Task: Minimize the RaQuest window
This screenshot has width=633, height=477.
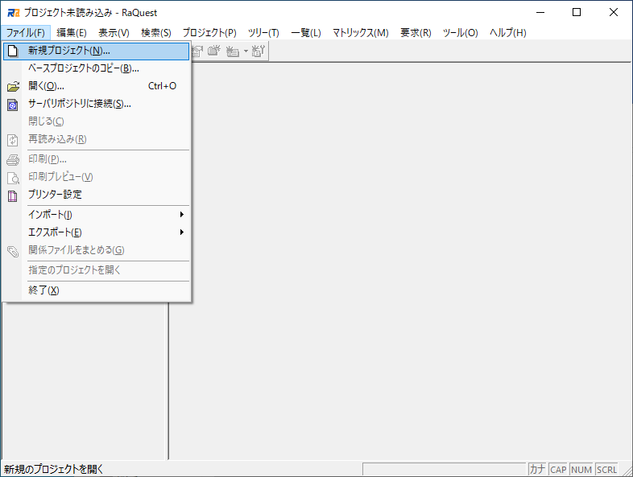Action: coord(540,13)
